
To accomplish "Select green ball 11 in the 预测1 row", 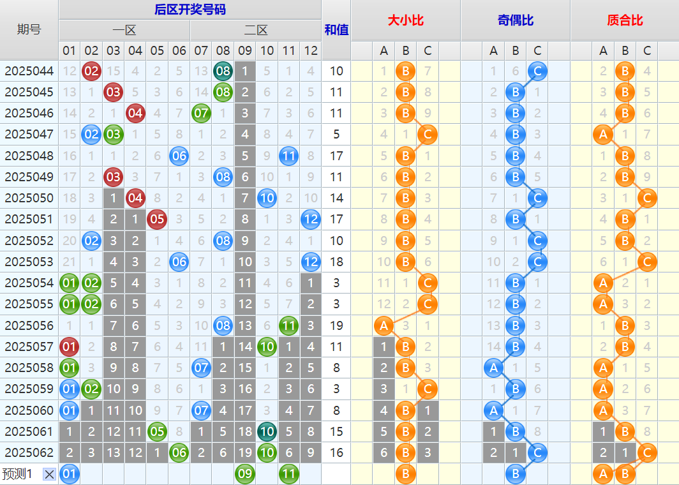I will (288, 474).
